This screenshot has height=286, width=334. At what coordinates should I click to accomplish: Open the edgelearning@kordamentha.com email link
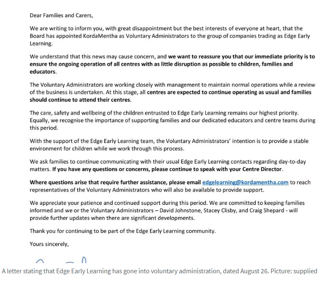click(246, 183)
